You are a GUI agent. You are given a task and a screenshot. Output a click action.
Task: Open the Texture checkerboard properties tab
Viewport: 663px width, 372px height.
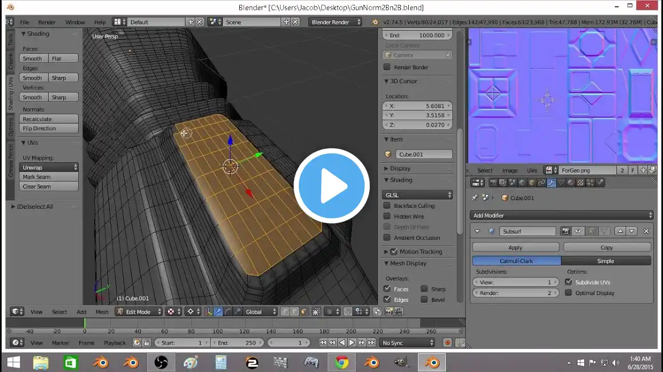[581, 182]
